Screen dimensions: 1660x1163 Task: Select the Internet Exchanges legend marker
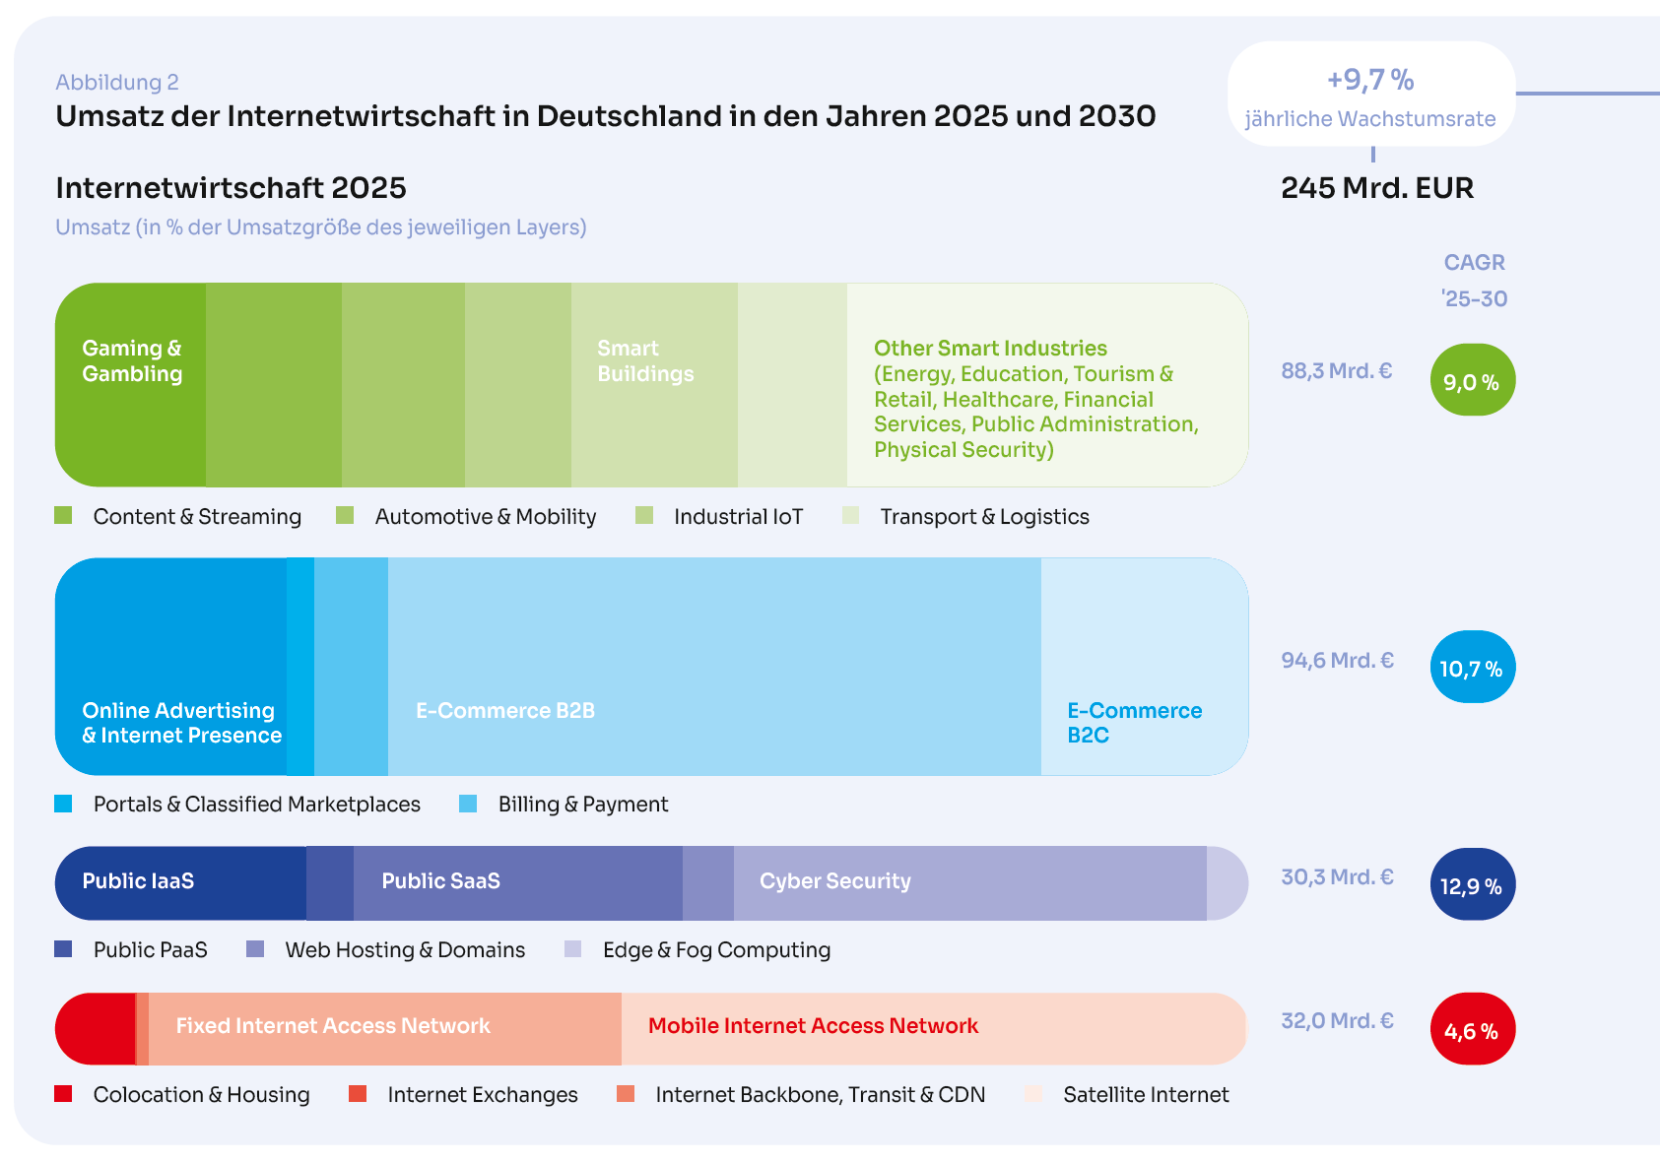point(359,1094)
